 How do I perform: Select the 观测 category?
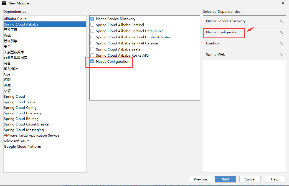point(45,80)
